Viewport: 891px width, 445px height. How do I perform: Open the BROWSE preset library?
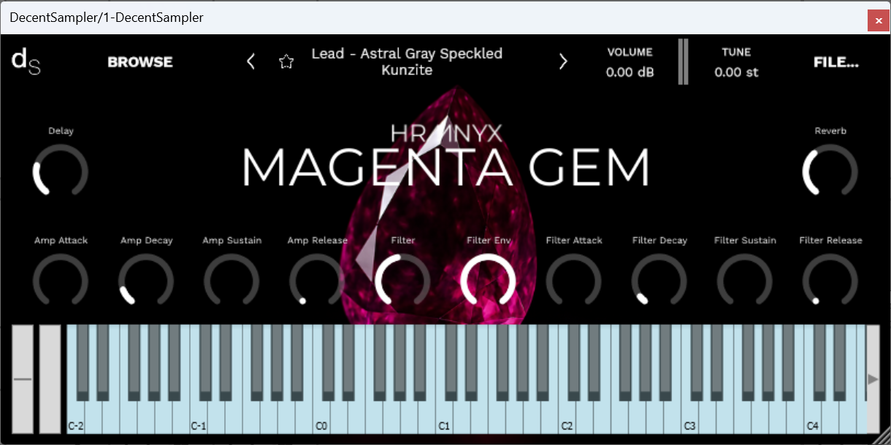(x=139, y=61)
